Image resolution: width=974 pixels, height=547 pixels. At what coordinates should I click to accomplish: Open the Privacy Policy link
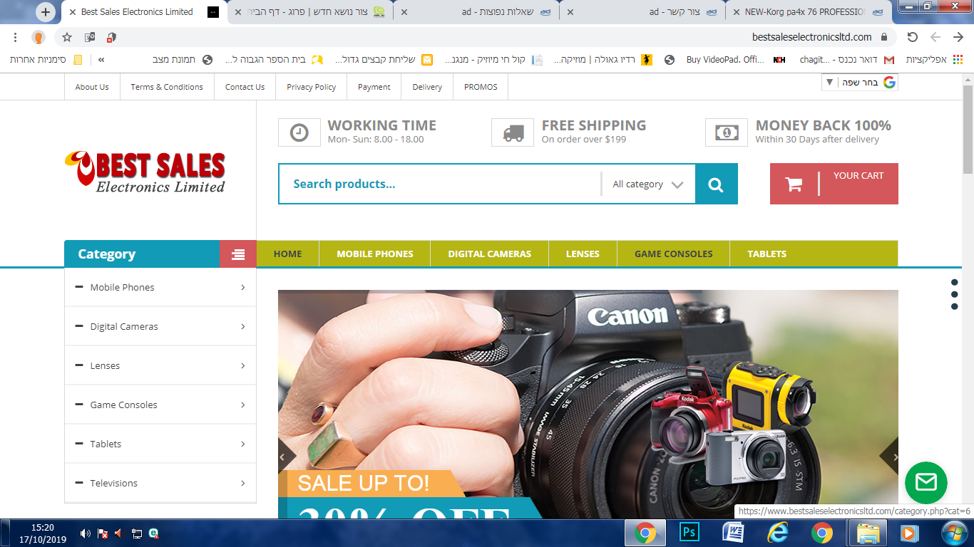tap(312, 87)
